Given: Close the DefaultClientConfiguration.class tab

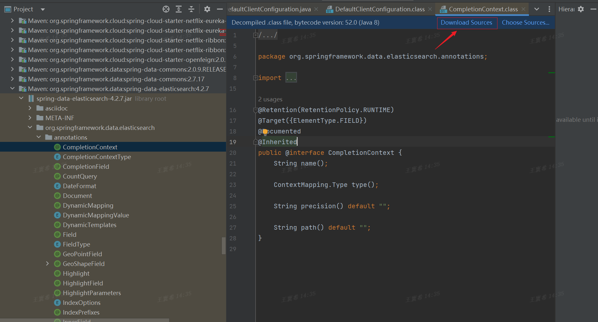Looking at the screenshot, I should point(430,9).
